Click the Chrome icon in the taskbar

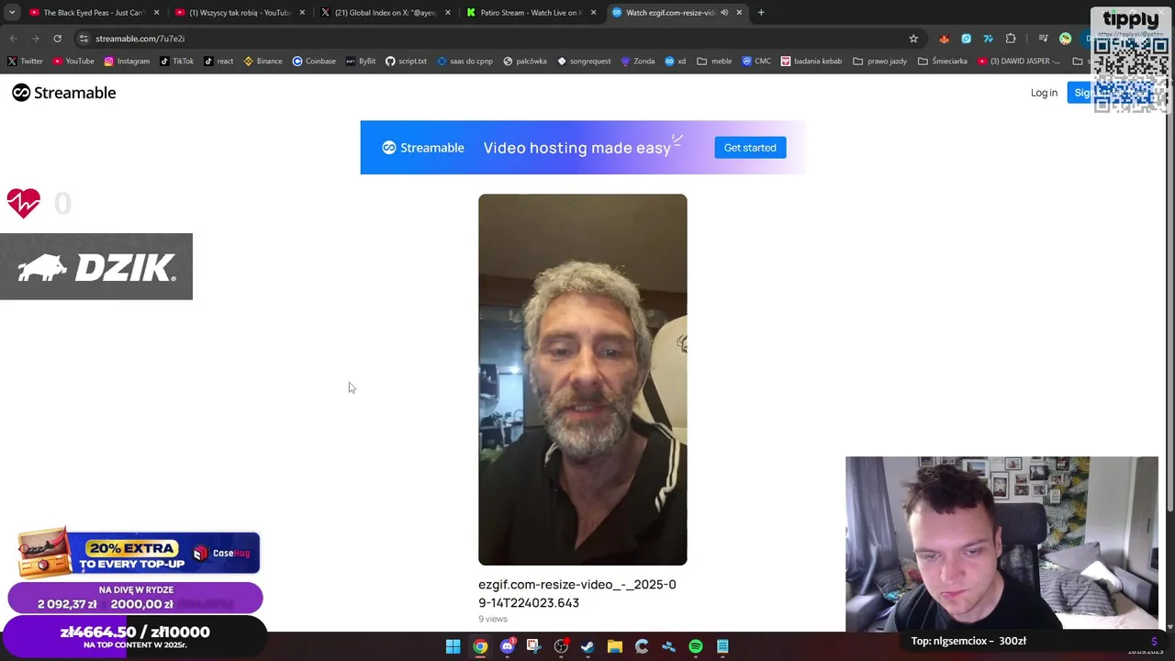pos(480,646)
